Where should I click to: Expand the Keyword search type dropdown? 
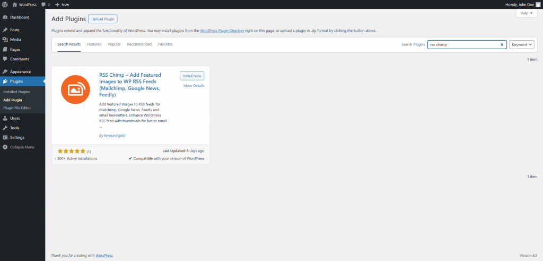[x=522, y=44]
